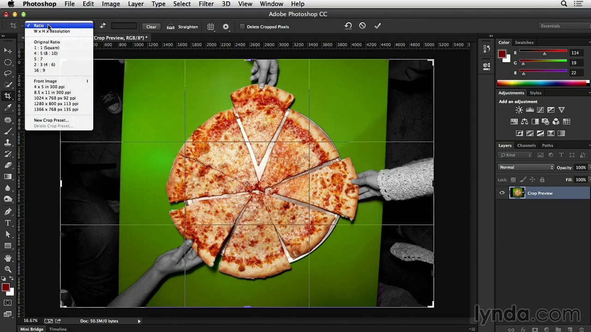
Task: Enable Delete Cropped Pixels checkbox
Action: click(242, 27)
